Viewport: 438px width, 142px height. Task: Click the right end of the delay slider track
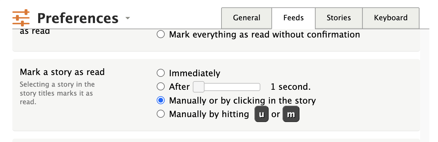[258, 87]
